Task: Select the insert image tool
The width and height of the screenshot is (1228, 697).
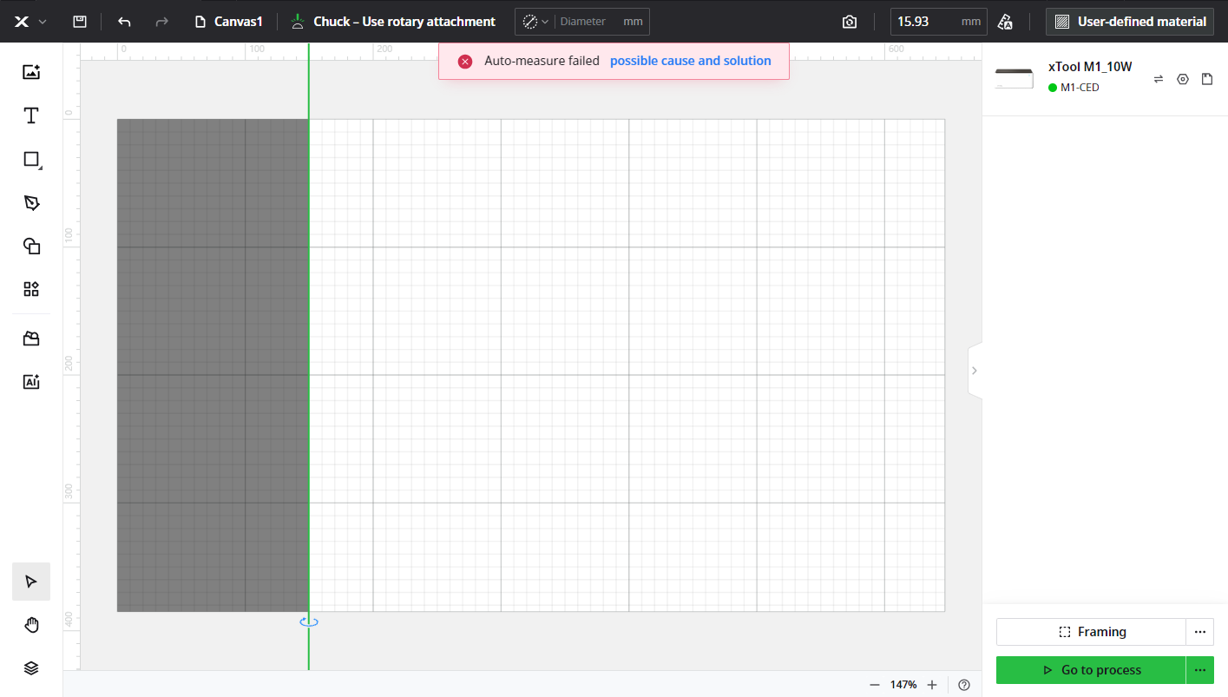Action: point(31,72)
